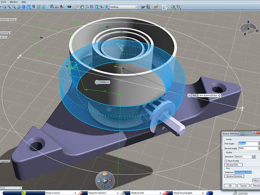This screenshot has height=195, width=260.
Task: Open the Tools menu
Action: pyautogui.click(x=3, y=2)
